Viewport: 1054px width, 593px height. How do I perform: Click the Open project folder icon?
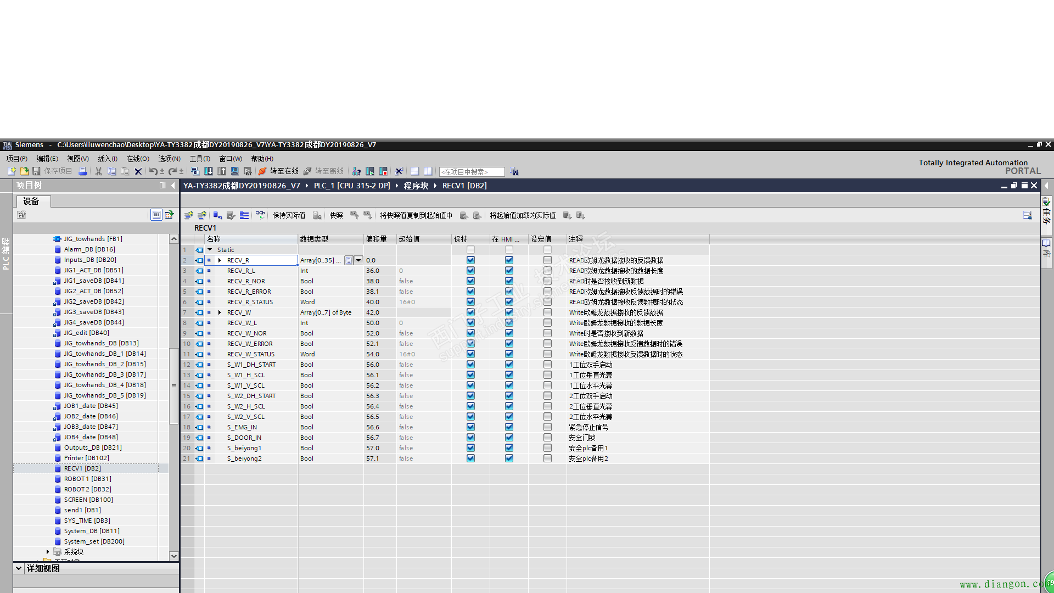(24, 171)
